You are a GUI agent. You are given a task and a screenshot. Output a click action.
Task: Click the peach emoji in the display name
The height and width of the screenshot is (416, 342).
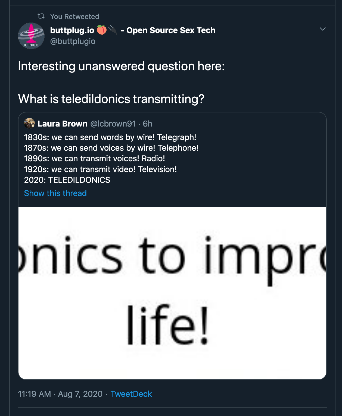[102, 30]
